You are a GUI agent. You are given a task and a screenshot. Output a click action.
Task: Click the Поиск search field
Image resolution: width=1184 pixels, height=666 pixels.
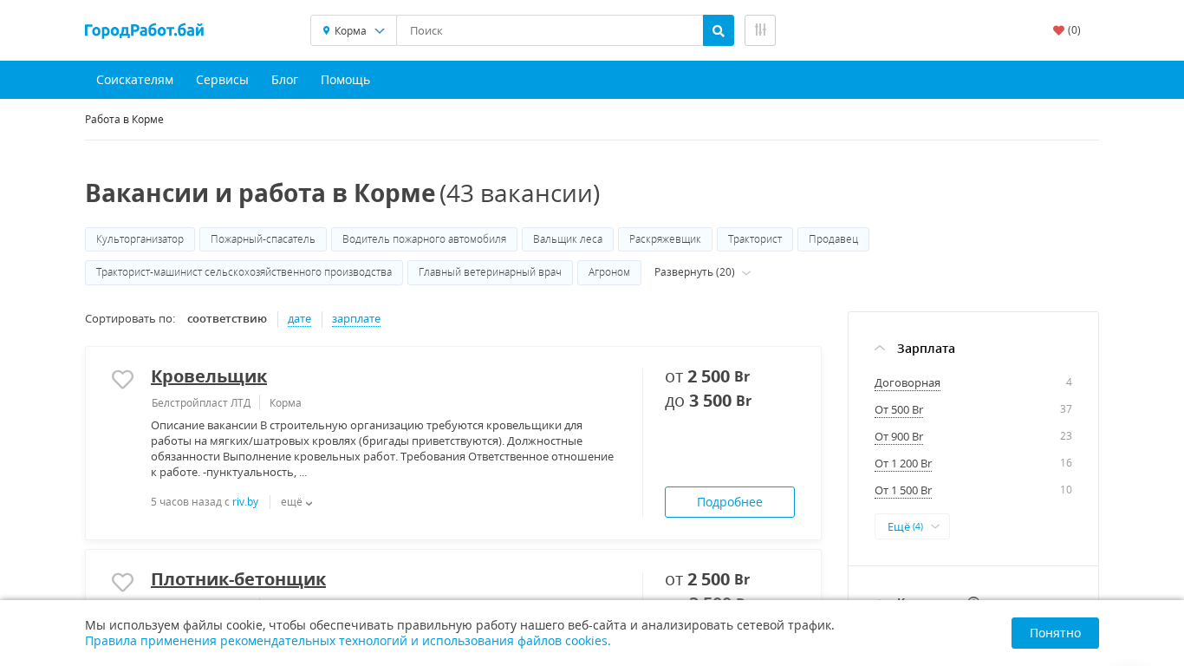(x=550, y=30)
